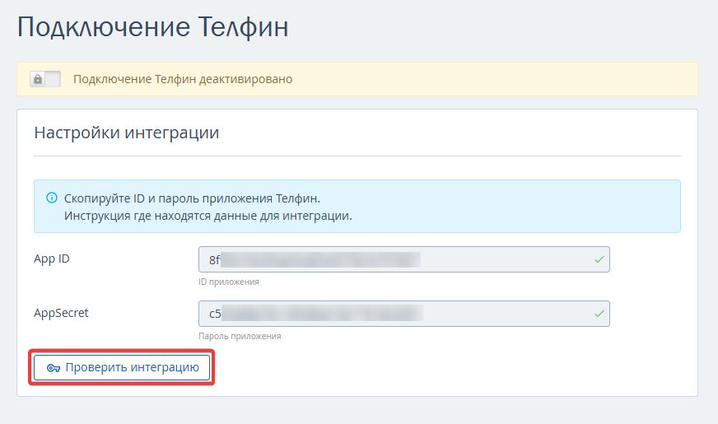Image resolution: width=718 pixels, height=424 pixels.
Task: Click the green checkmark in App ID field
Action: (x=599, y=259)
